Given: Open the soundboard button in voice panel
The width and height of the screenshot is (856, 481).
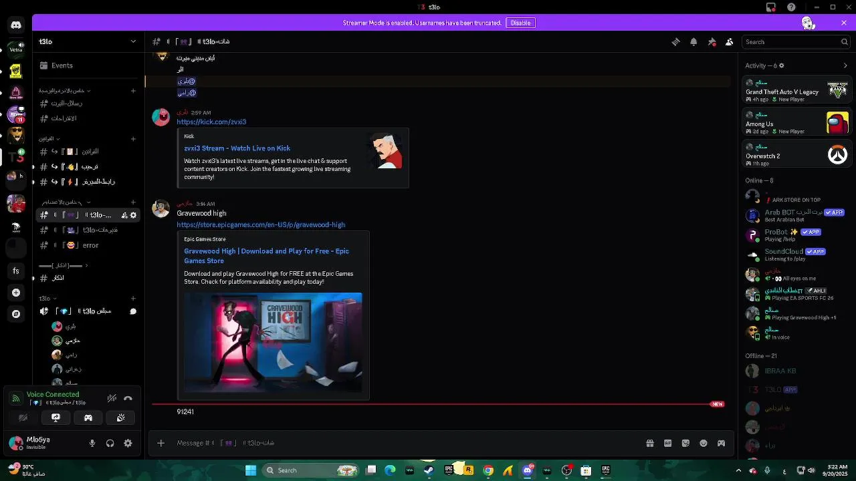Looking at the screenshot, I should [x=120, y=418].
